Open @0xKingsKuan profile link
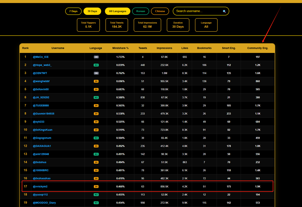The height and width of the screenshot is (207, 302). point(43,130)
